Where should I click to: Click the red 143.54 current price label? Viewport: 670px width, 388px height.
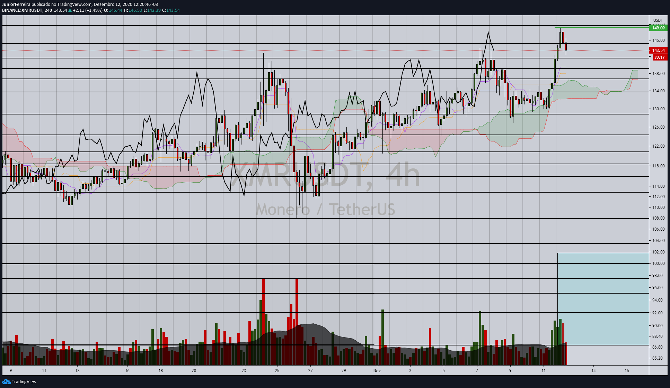click(658, 50)
